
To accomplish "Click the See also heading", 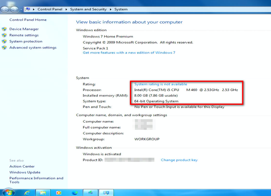I will (x=16, y=160).
